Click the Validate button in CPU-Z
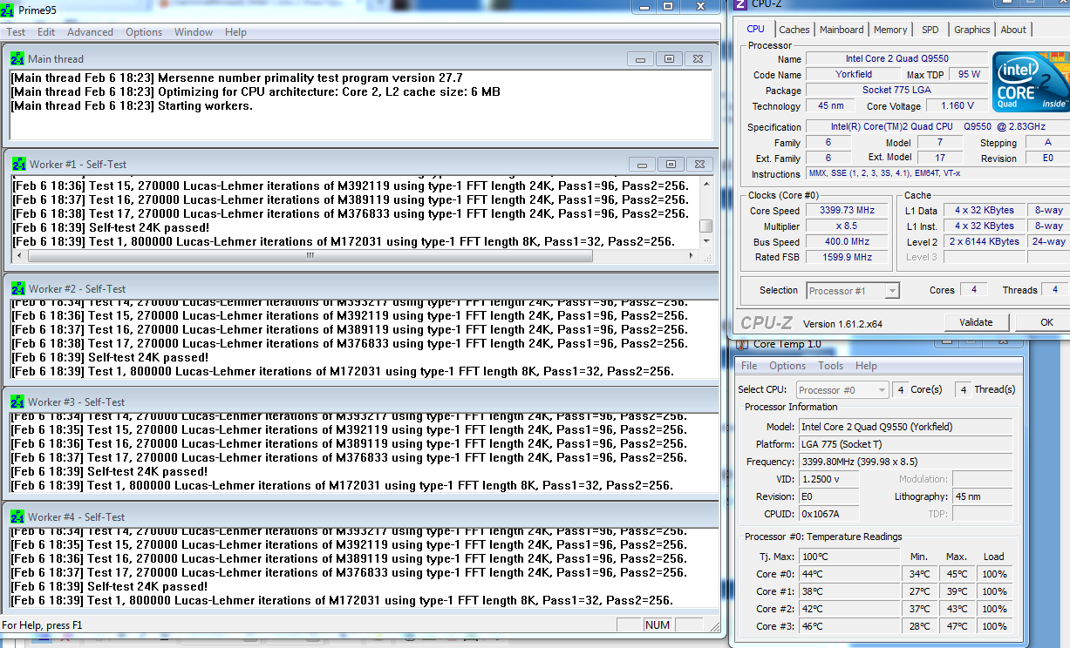 [976, 322]
